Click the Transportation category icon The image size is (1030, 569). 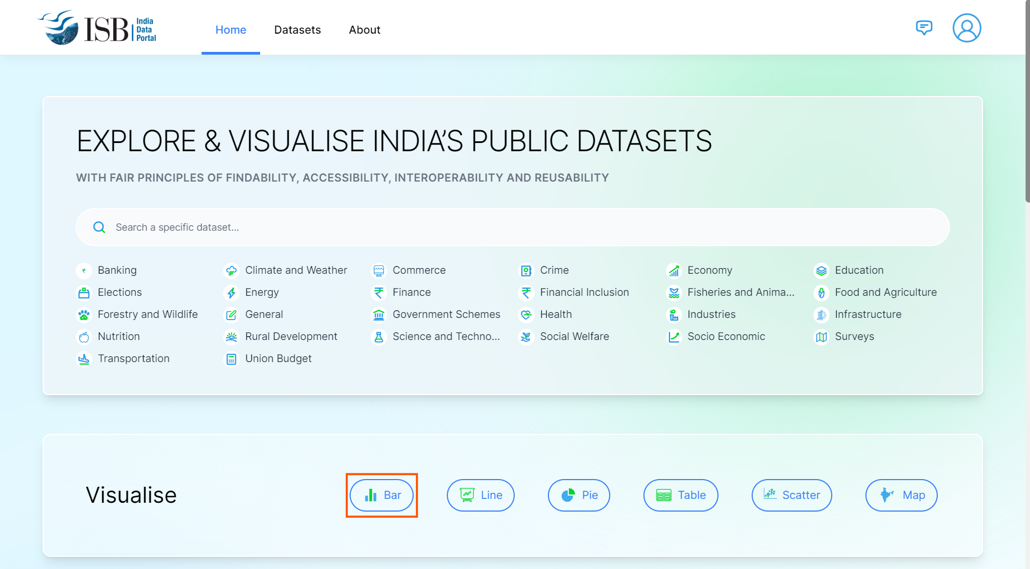click(84, 359)
